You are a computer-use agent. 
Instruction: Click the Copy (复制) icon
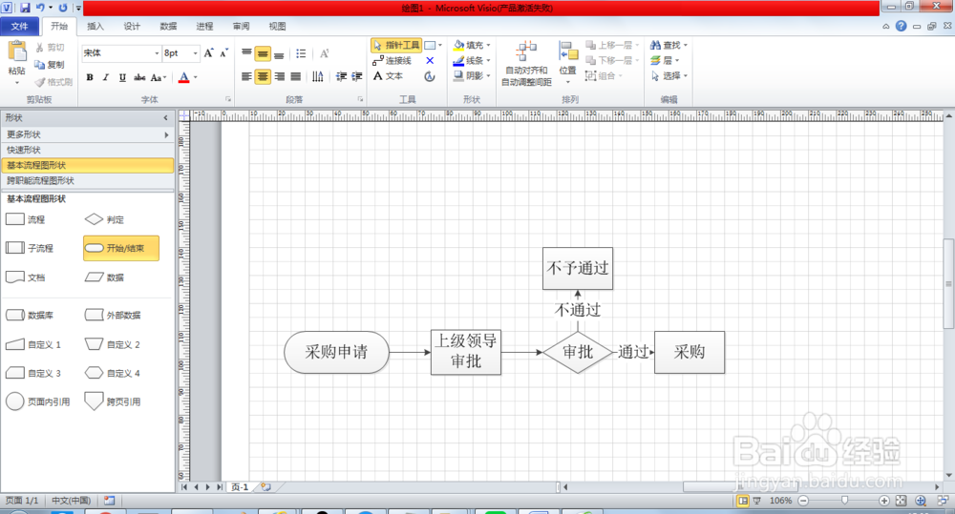[x=39, y=65]
